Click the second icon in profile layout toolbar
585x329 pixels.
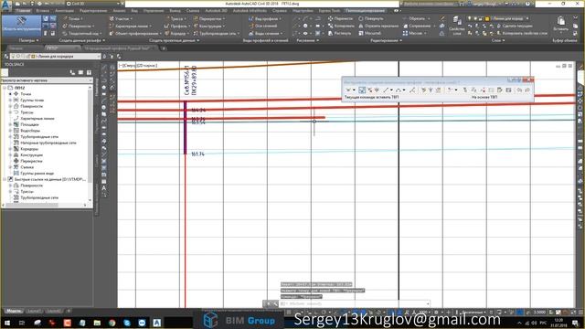362,90
